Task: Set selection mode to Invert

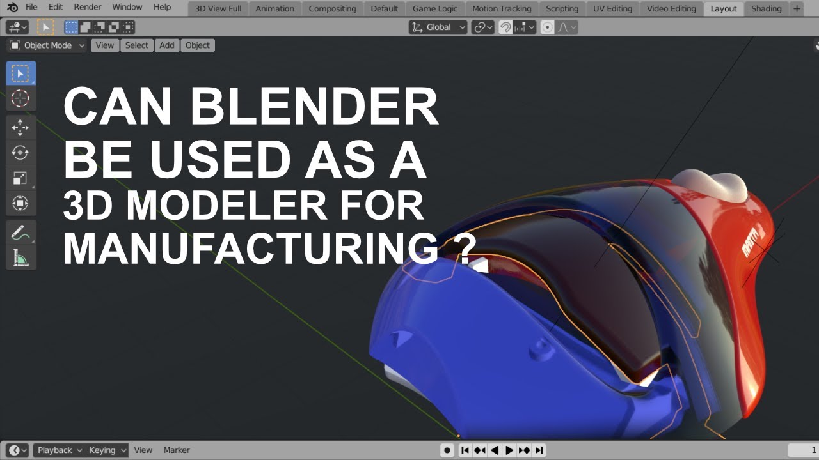Action: pos(114,27)
